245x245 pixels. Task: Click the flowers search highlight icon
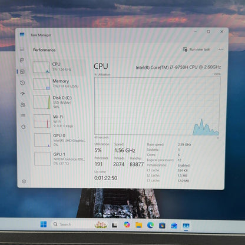pos(101,224)
